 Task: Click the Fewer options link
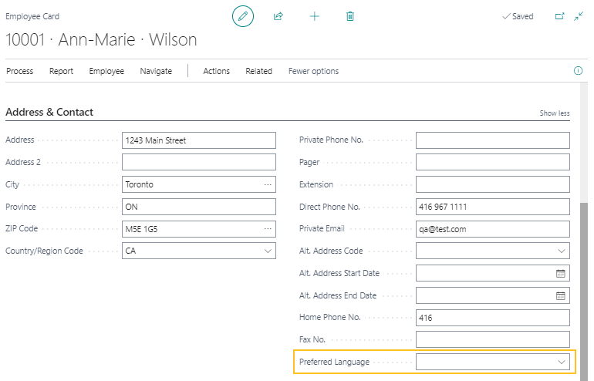tap(313, 71)
